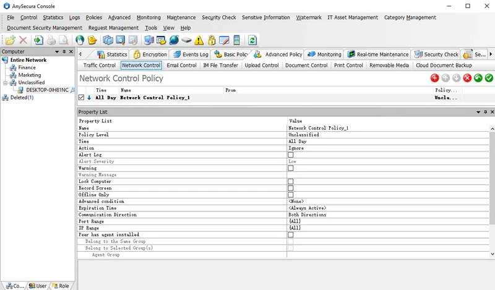Save policy with green checkmark button

pyautogui.click(x=489, y=78)
